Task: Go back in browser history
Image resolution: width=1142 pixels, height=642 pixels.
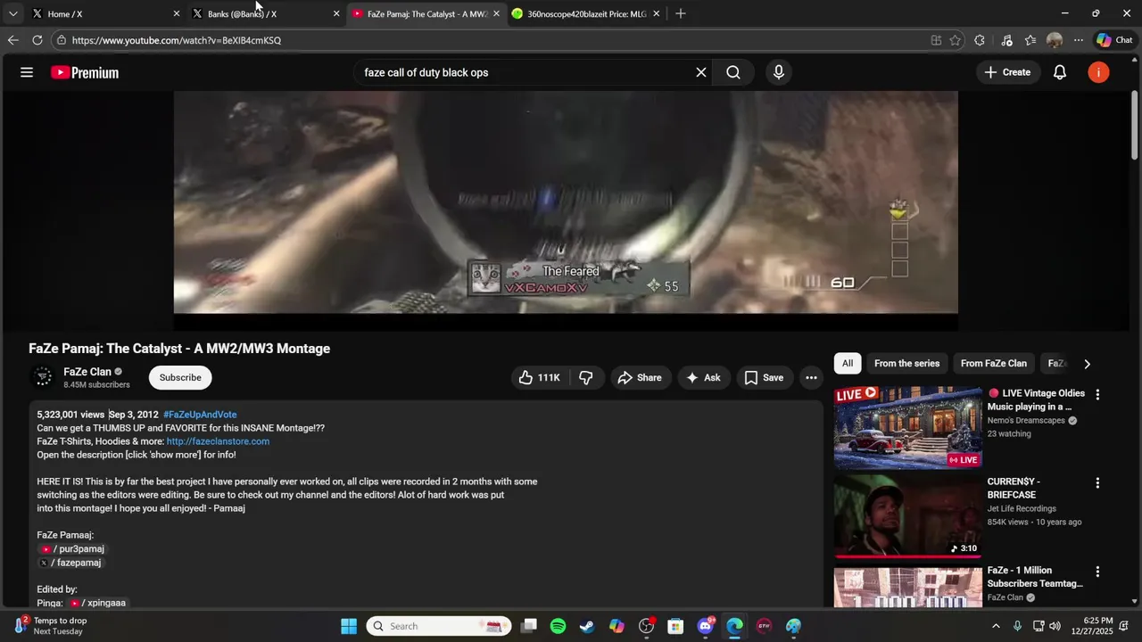Action: click(12, 40)
